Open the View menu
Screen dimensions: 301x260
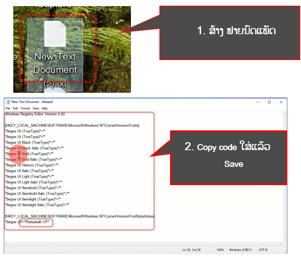click(36, 108)
